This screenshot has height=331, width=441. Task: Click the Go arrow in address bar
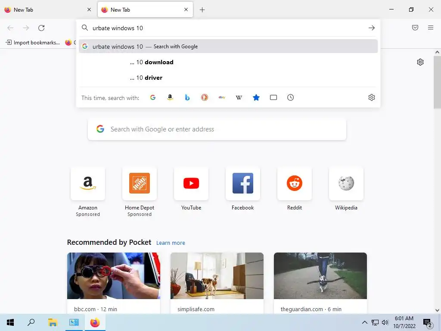coord(372,28)
